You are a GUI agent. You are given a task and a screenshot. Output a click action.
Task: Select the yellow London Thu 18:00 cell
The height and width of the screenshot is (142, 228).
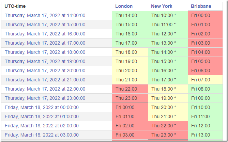(130, 52)
